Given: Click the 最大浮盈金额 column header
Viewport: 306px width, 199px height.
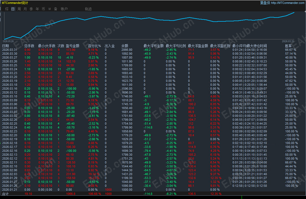Looking at the screenshot, I should pyautogui.click(x=198, y=46).
